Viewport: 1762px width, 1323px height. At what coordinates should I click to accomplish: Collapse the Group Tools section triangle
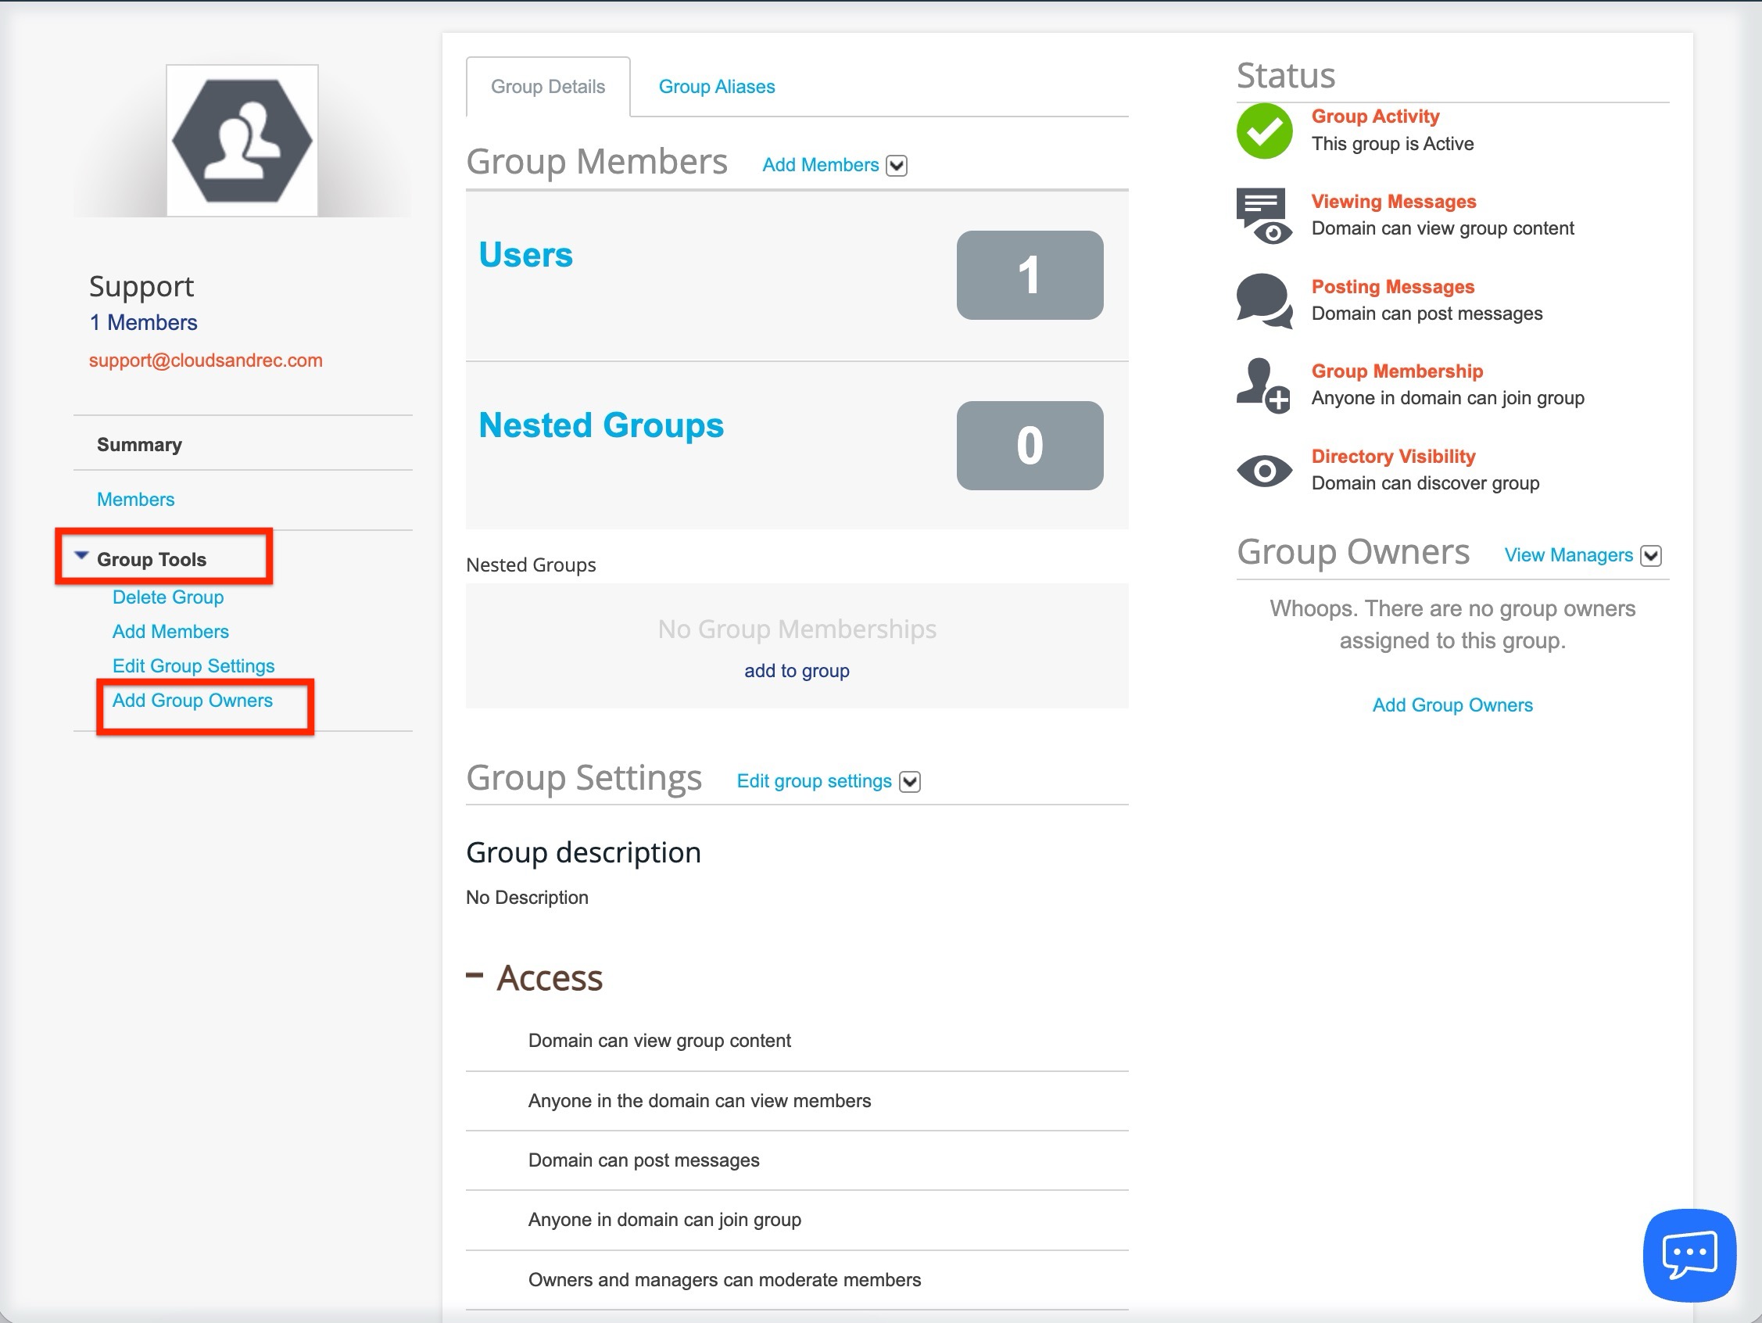click(81, 556)
